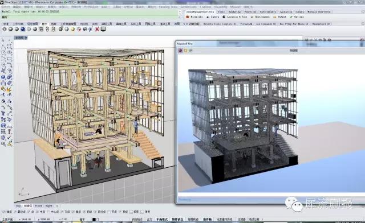Toggle 正交 ortho mode in status bar

[x=149, y=219]
